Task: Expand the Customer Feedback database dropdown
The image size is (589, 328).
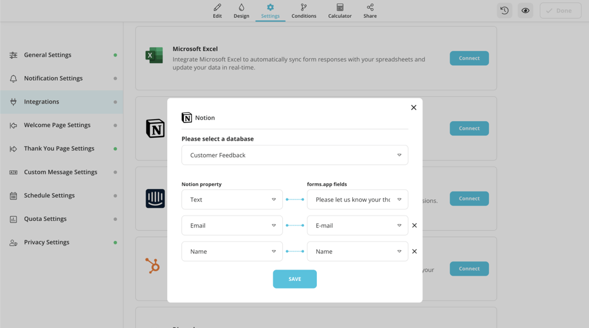Action: point(294,155)
